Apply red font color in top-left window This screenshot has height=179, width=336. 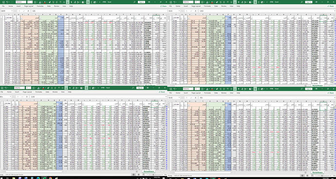point(45,2)
